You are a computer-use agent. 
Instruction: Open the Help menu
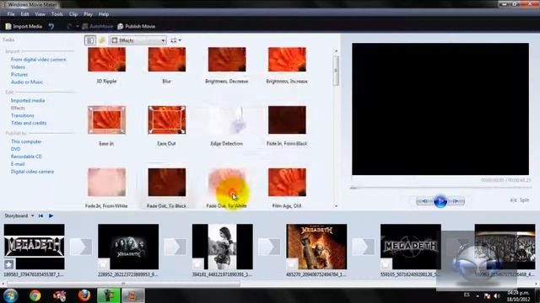tap(104, 14)
